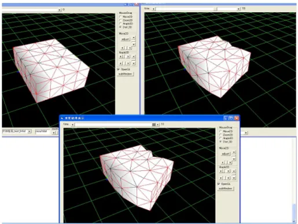Click Move2D left arrow in front window

pyautogui.click(x=222, y=162)
